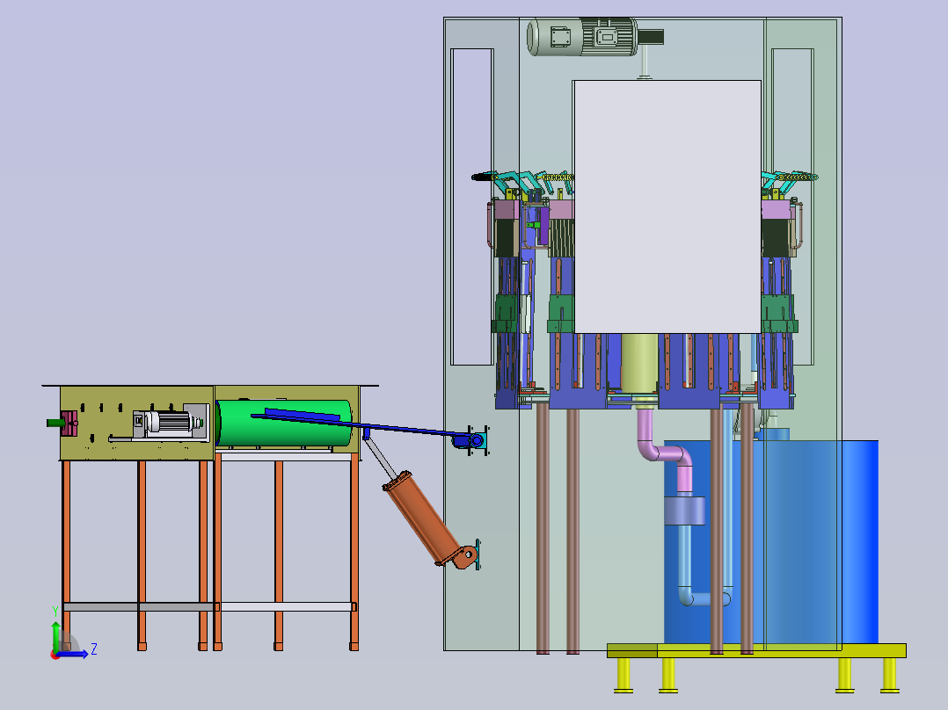Image resolution: width=948 pixels, height=710 pixels.
Task: Click the pale yellow cylinder under the white panel
Action: pos(639,365)
